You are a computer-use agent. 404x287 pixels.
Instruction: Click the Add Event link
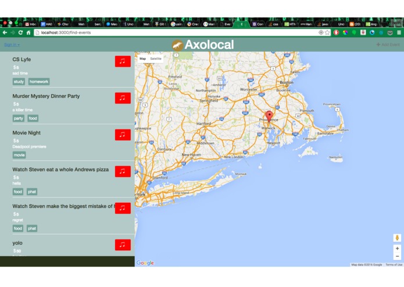[x=388, y=45]
